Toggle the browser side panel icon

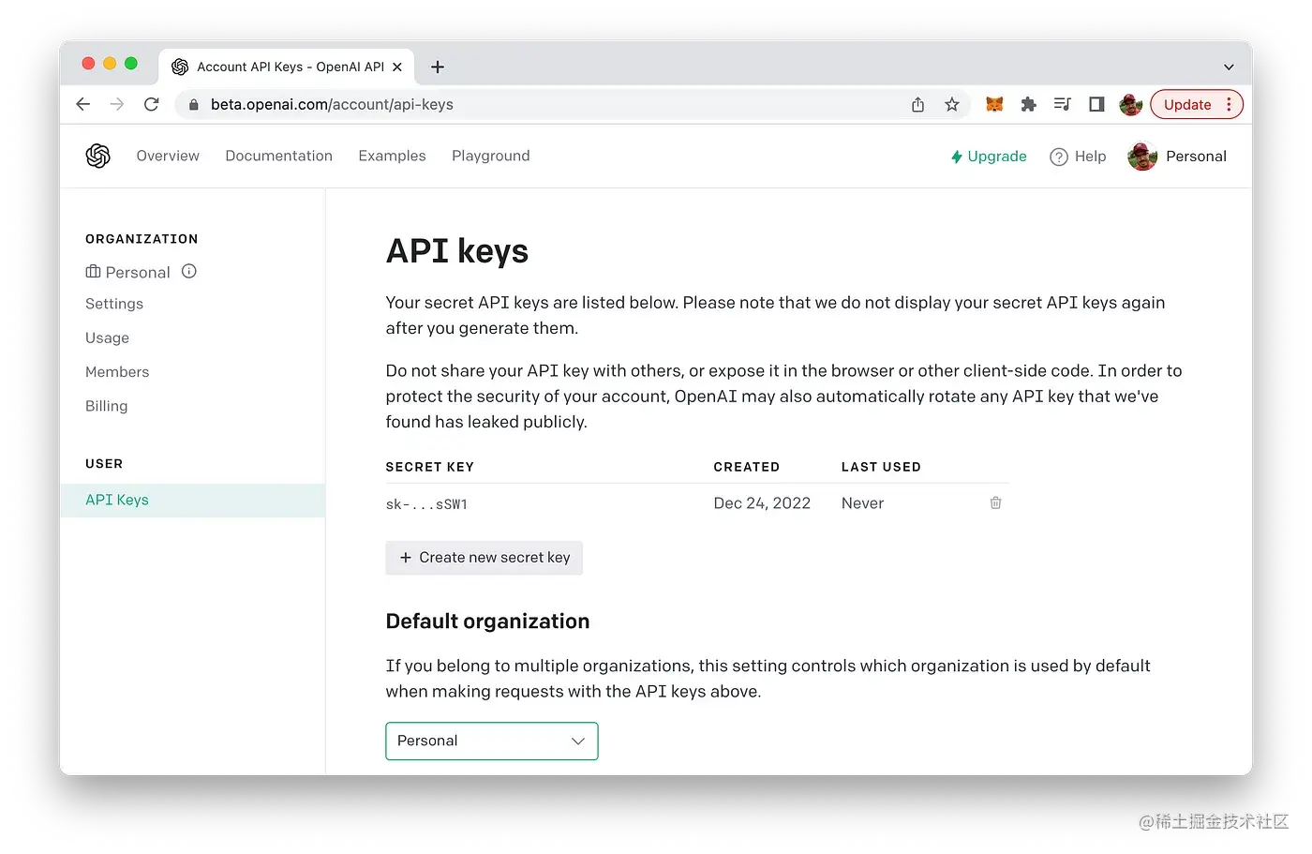[1096, 105]
